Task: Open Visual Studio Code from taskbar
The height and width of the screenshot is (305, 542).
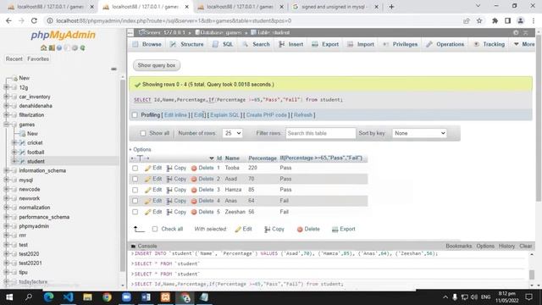Action: pyautogui.click(x=68, y=297)
